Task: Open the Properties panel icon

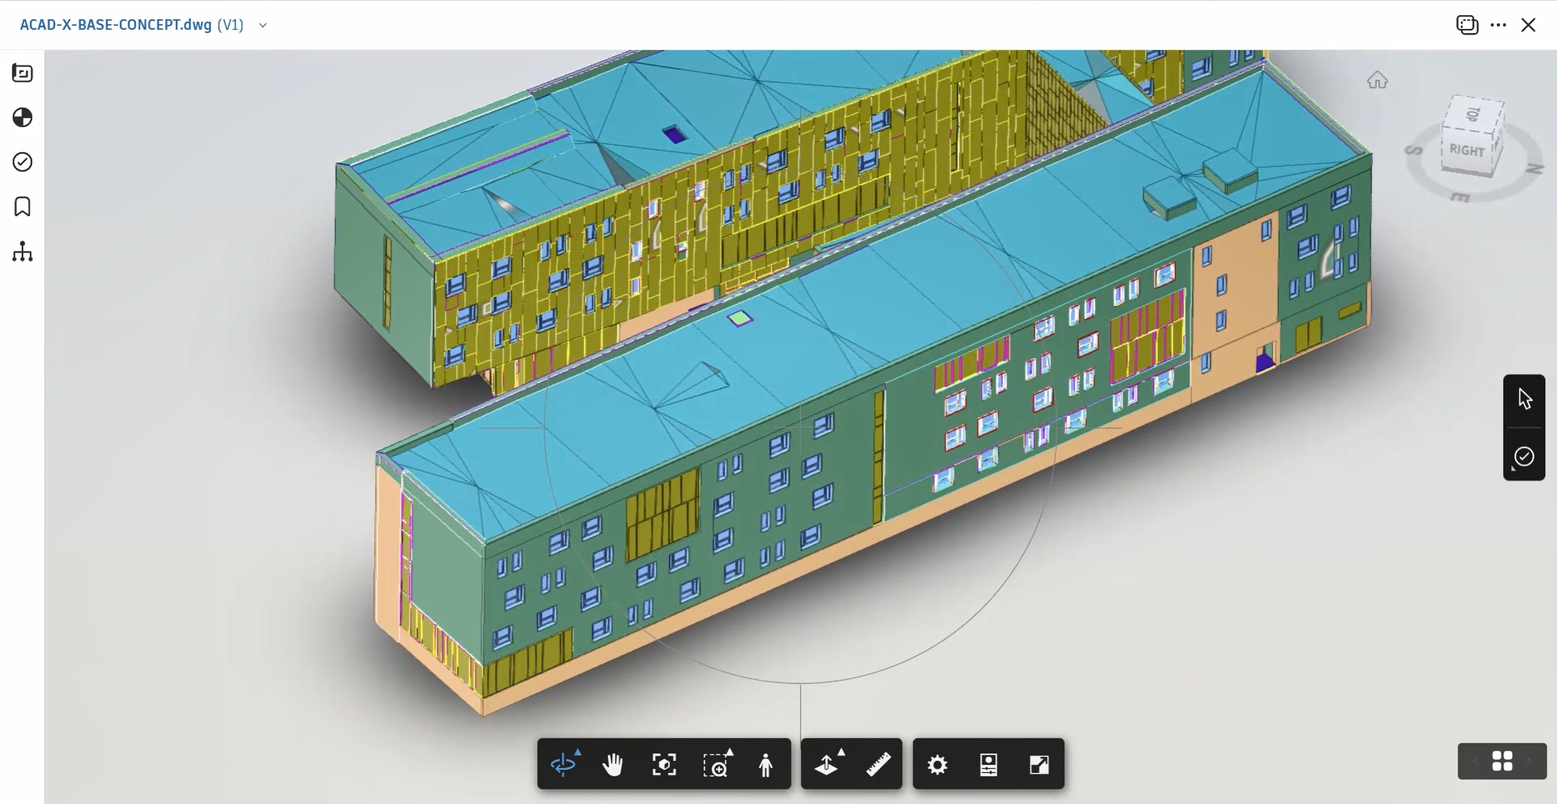Action: click(988, 765)
